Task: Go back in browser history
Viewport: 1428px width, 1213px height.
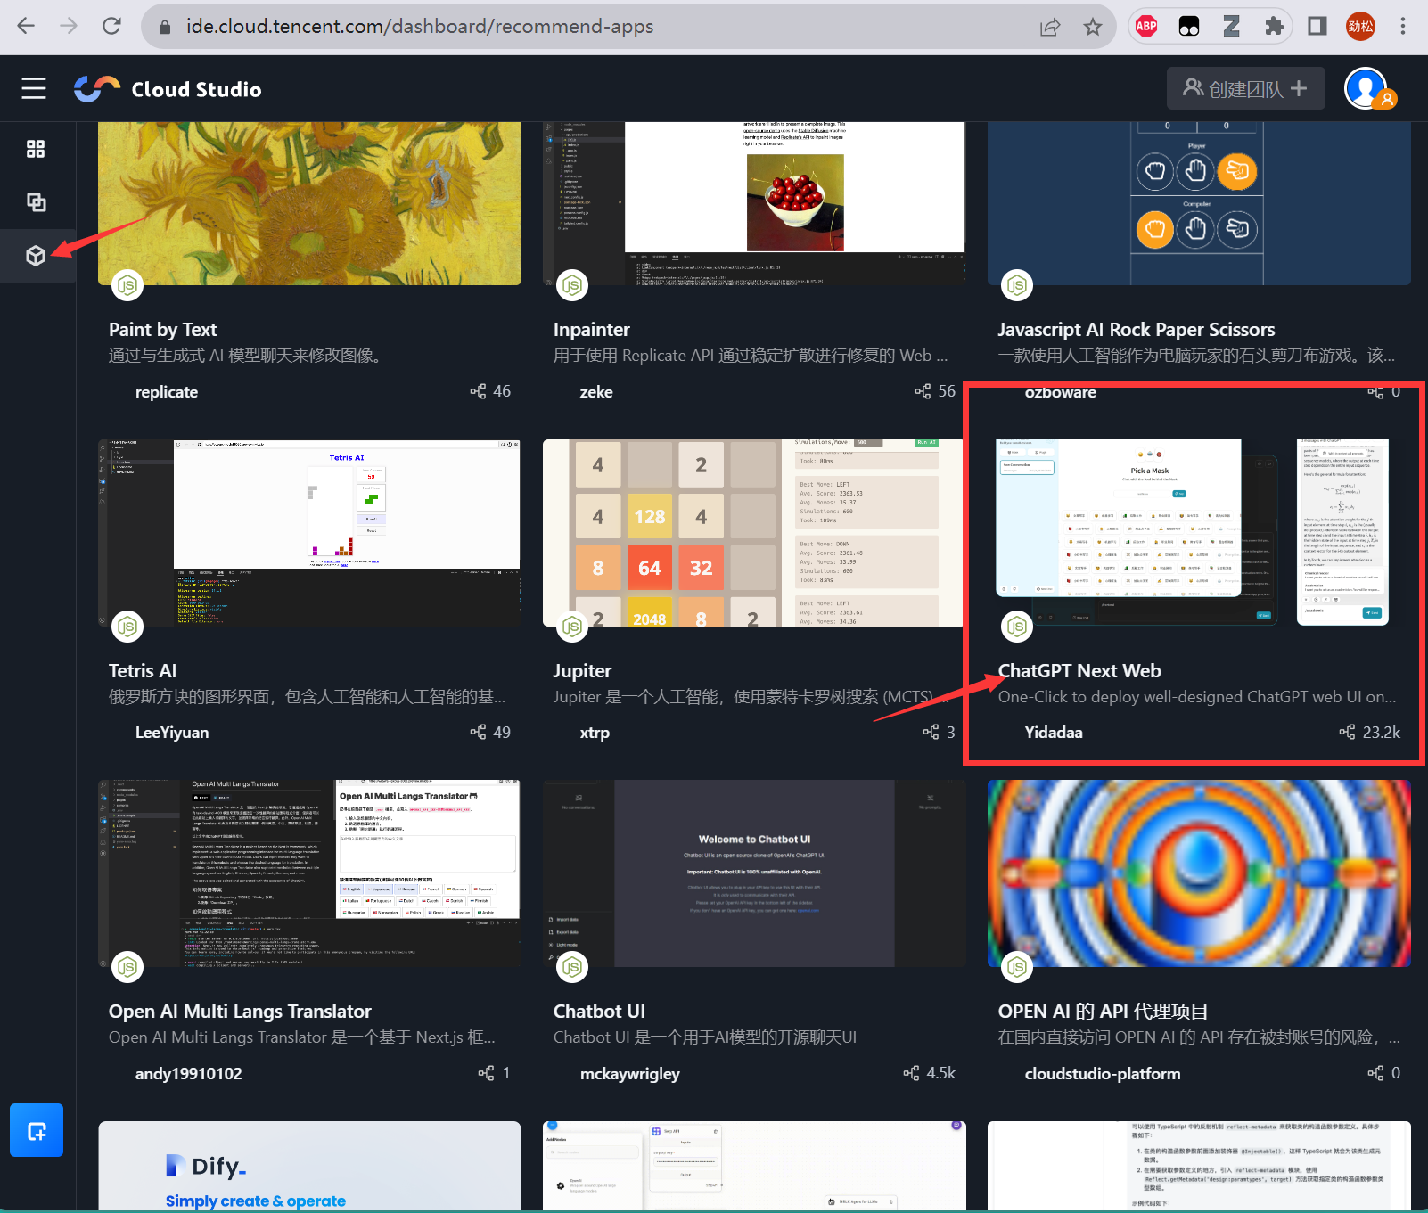Action: 26,26
